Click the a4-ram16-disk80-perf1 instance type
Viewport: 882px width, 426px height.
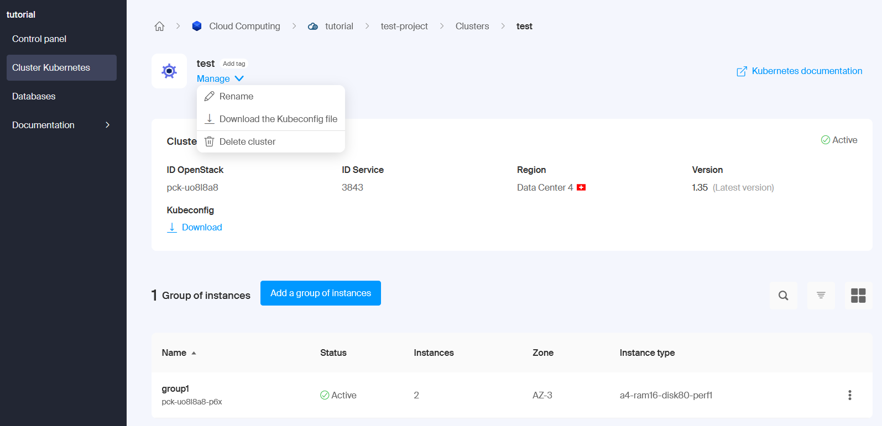point(666,395)
